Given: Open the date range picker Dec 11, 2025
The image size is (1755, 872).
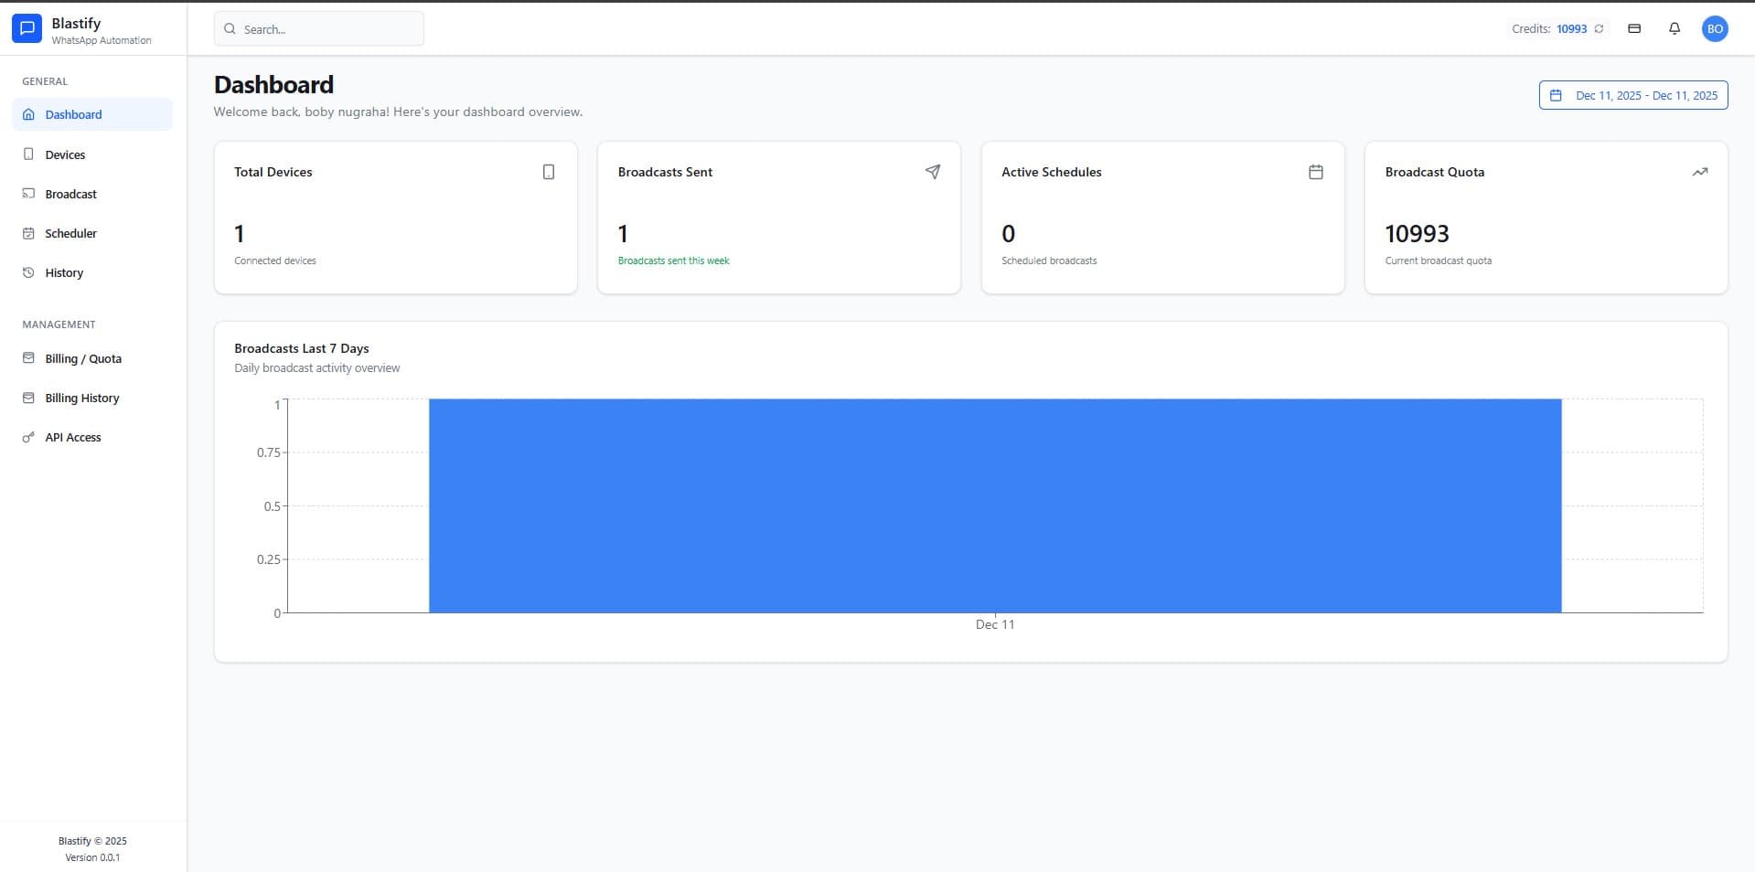Looking at the screenshot, I should point(1633,95).
